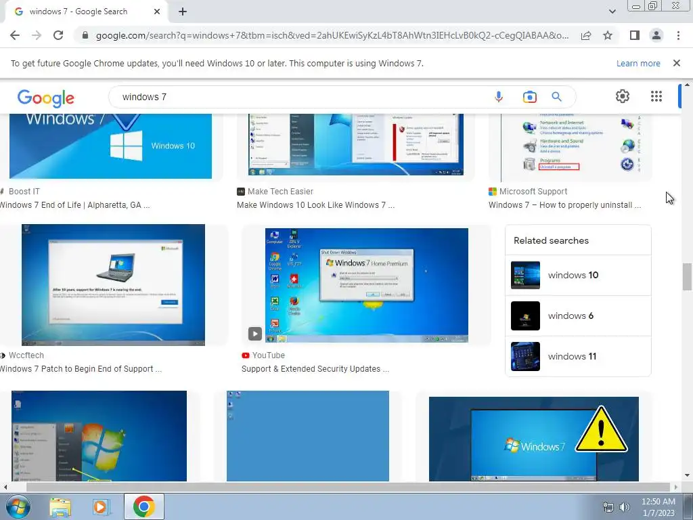Open Chrome side panel
The height and width of the screenshot is (520, 693).
[x=635, y=35]
